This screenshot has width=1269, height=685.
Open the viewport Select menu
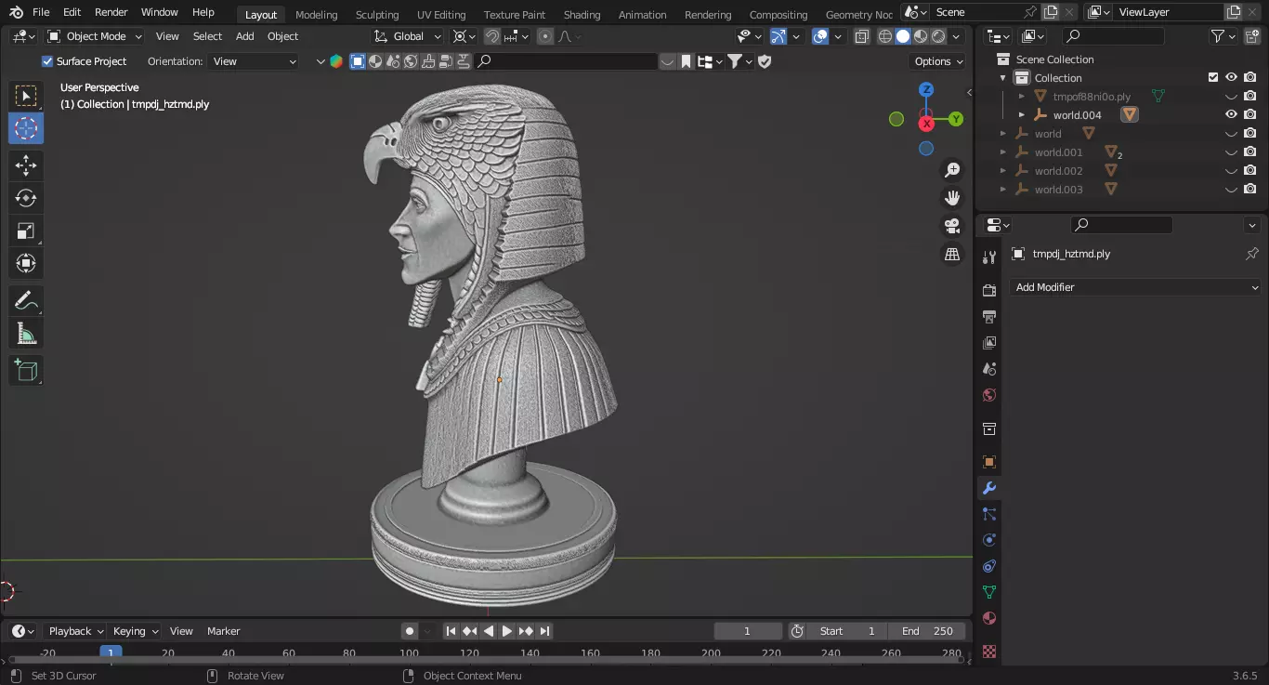coord(207,36)
